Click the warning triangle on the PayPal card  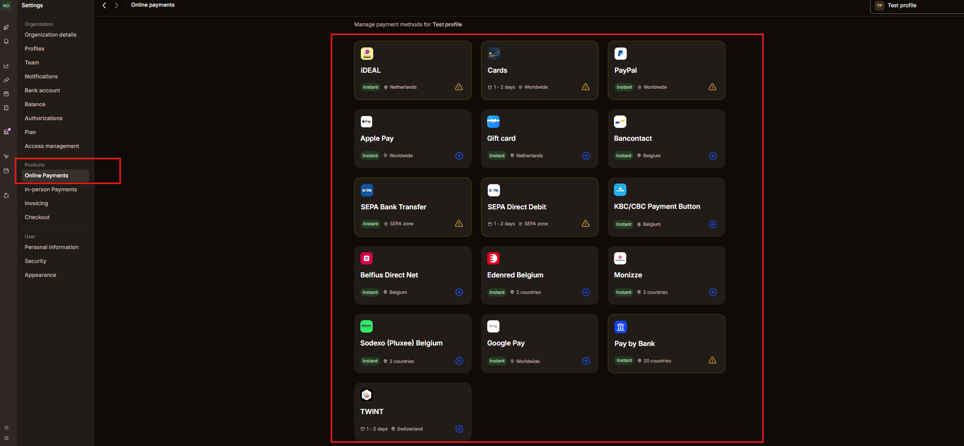(x=712, y=87)
